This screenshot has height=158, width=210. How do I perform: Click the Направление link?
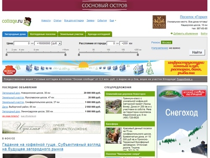tap(160, 48)
